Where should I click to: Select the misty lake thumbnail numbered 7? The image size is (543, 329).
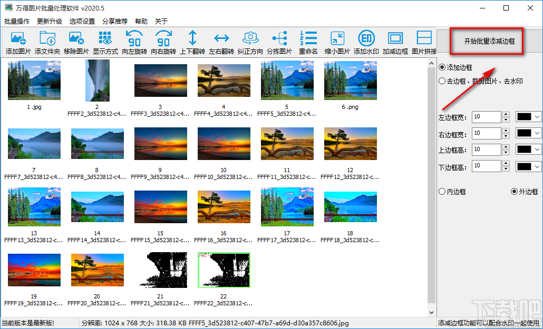click(x=34, y=144)
